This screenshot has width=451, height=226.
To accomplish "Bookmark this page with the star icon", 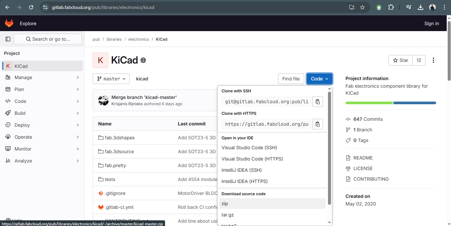I will (x=362, y=7).
